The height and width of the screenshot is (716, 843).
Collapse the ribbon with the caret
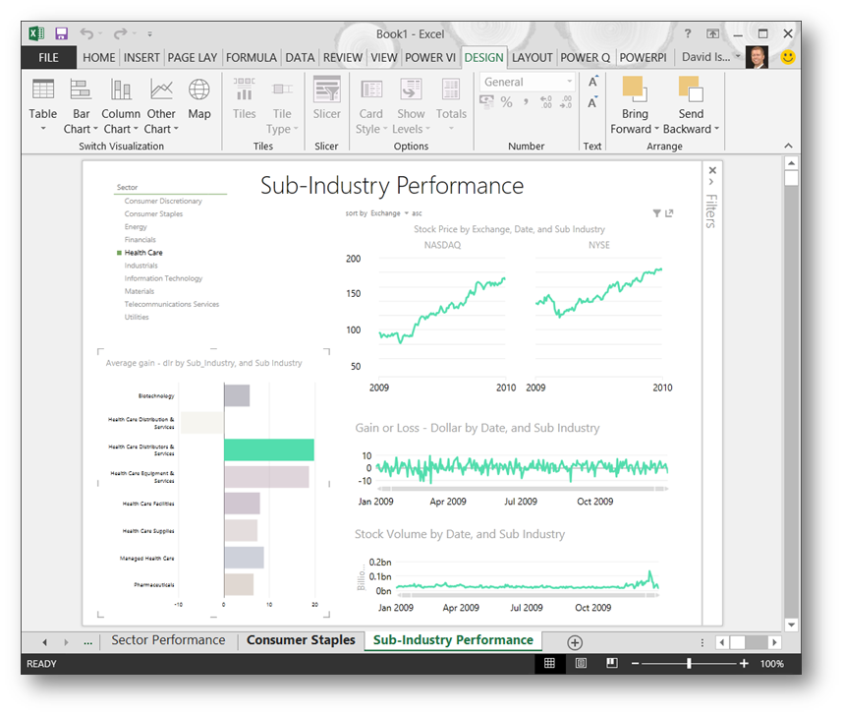pos(788,146)
